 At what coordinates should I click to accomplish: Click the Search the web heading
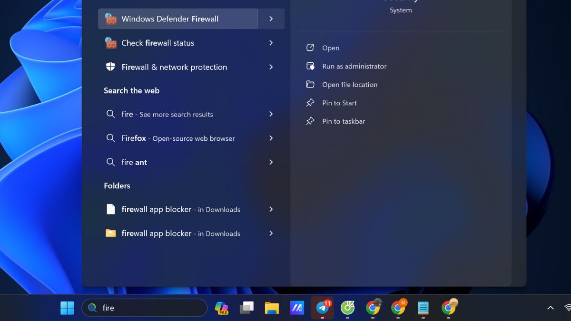click(x=132, y=90)
